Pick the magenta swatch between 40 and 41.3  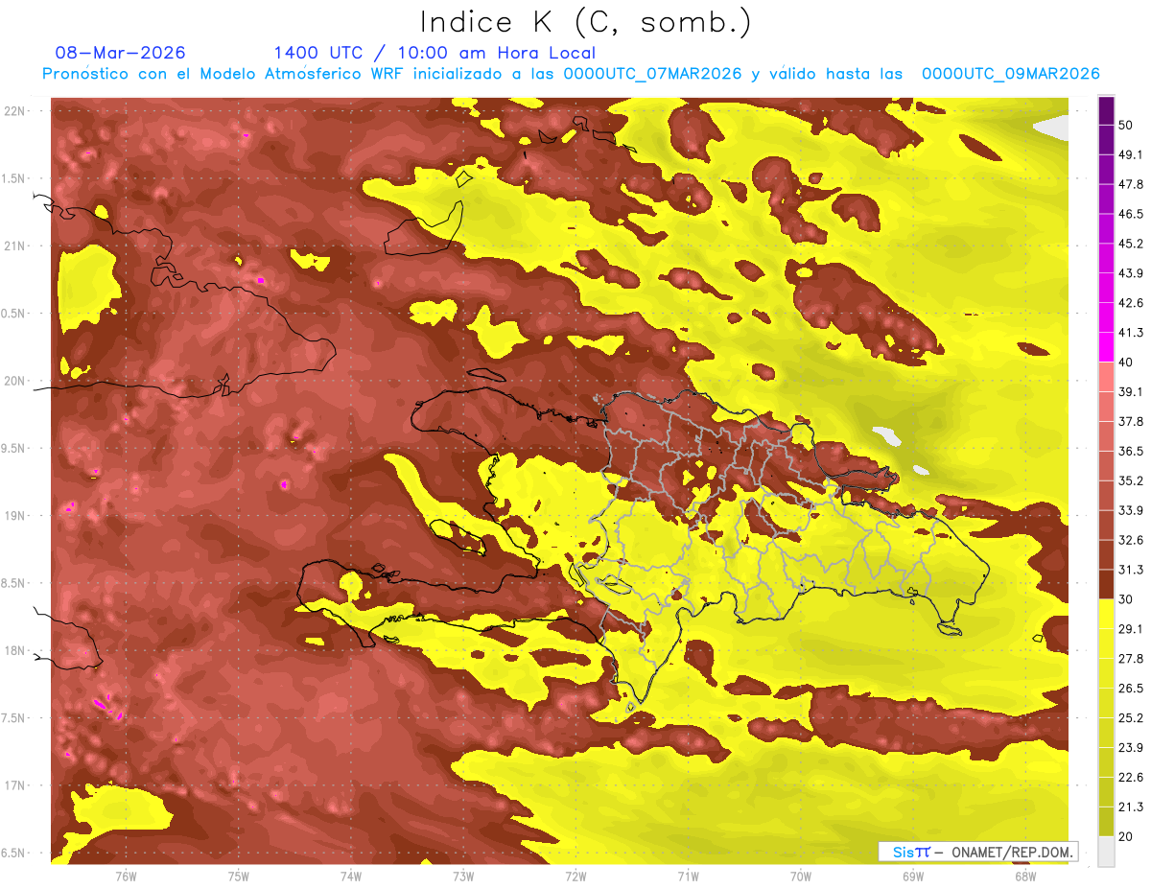tap(1106, 347)
